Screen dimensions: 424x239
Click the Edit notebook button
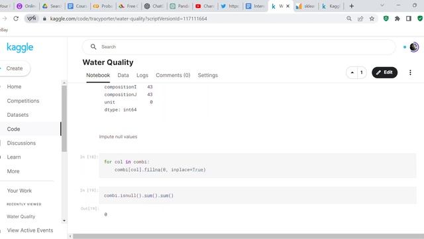(x=384, y=72)
